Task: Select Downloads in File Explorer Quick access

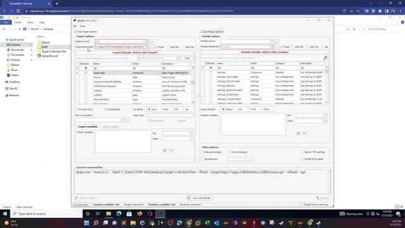Action: click(x=17, y=49)
